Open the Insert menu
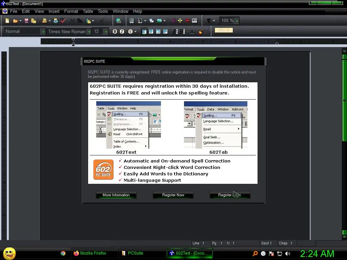Screen dimensions: 347x260 pos(54,11)
